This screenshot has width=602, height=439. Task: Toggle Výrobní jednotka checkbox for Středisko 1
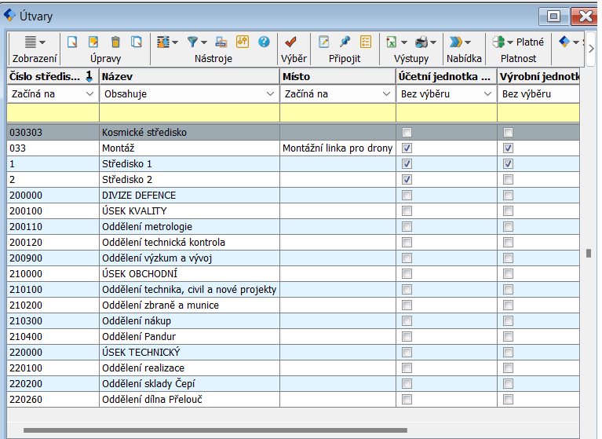508,163
